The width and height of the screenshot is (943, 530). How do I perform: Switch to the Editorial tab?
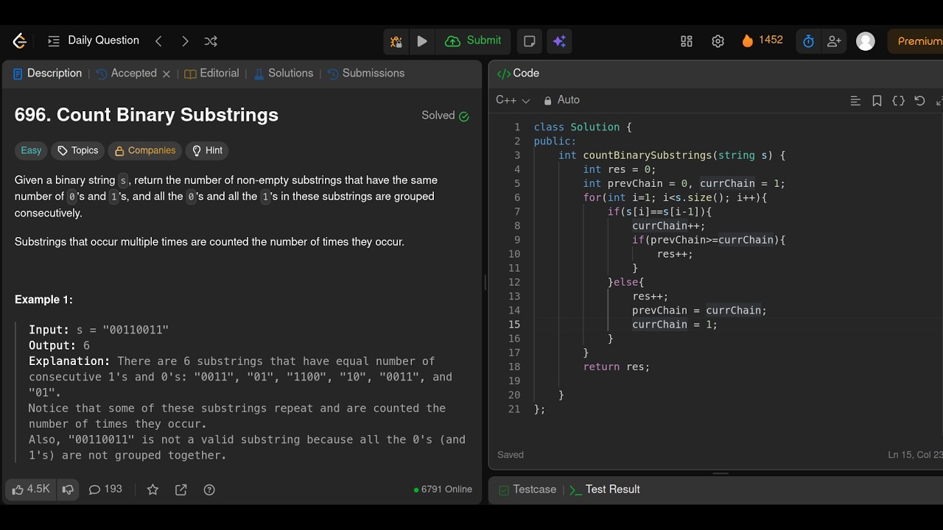click(211, 74)
